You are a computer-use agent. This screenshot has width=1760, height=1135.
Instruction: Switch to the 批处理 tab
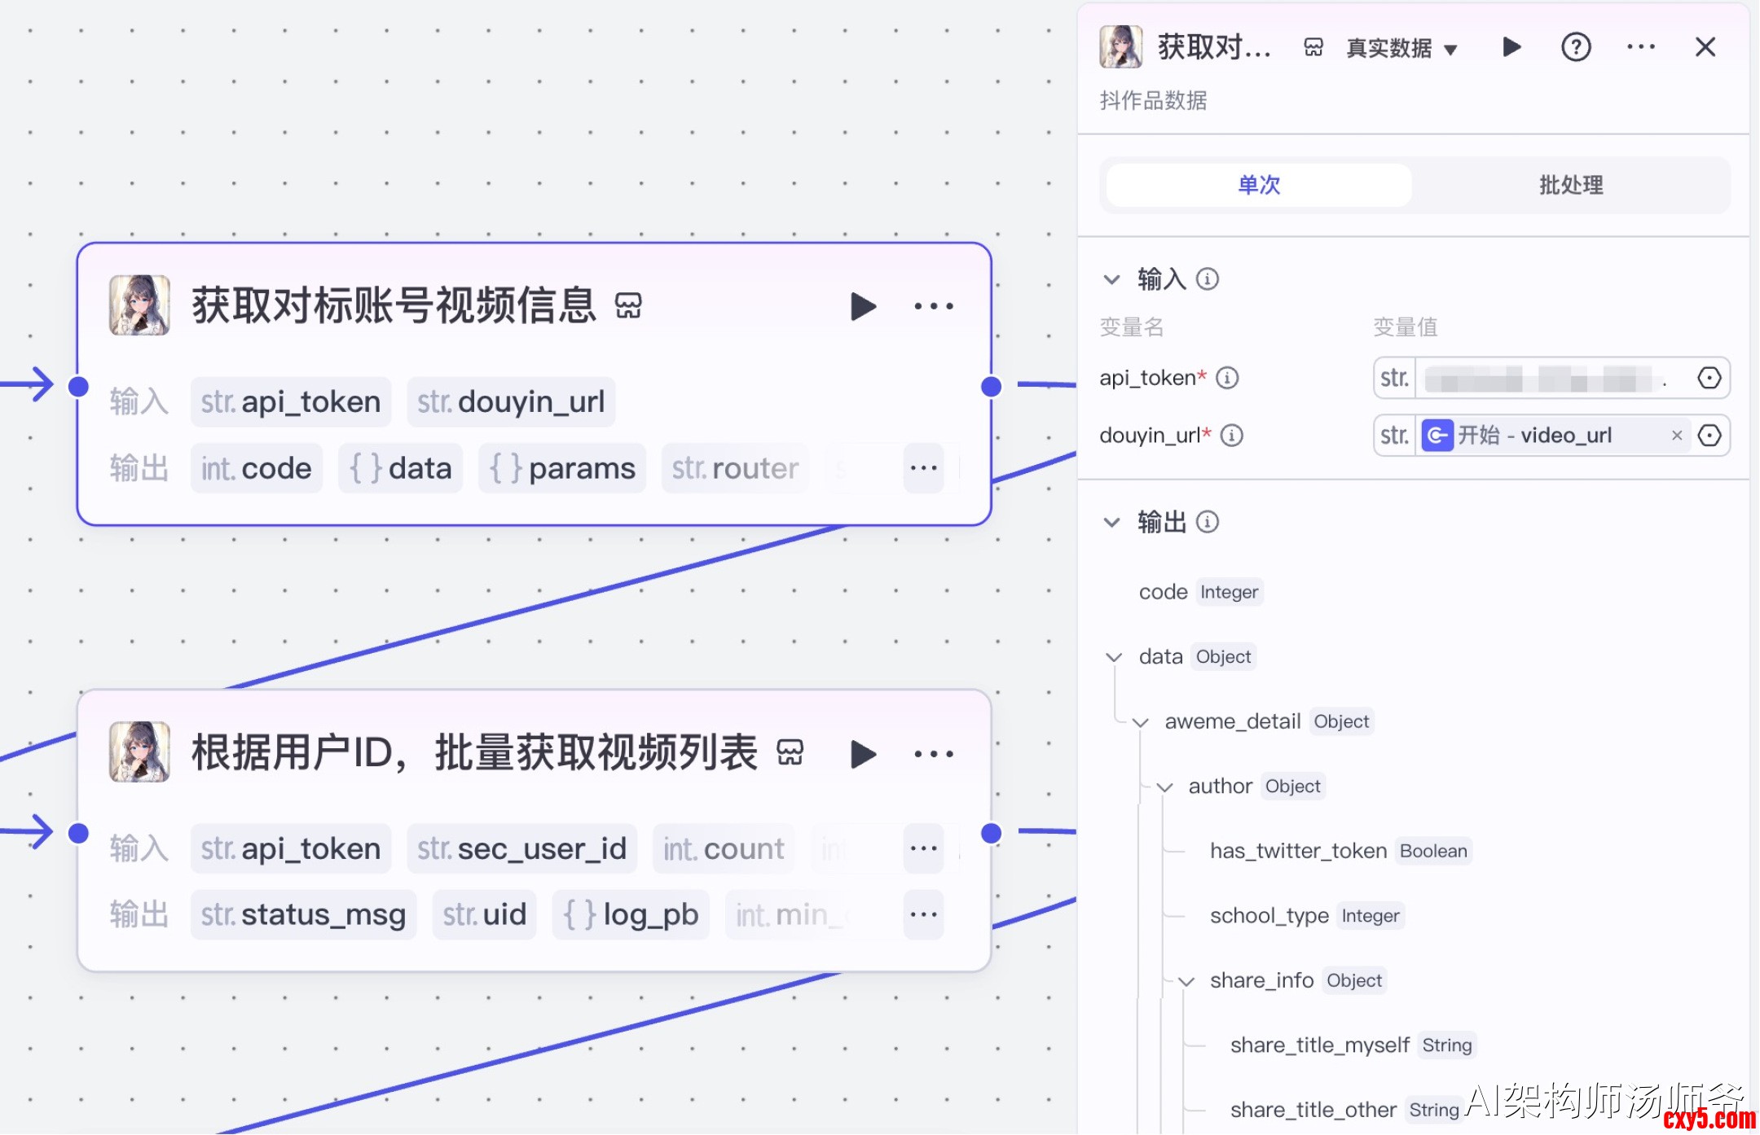coord(1570,185)
